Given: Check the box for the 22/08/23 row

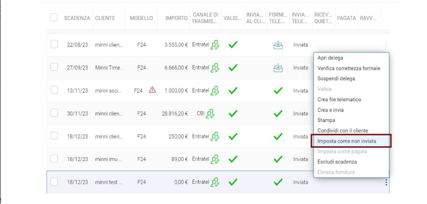Looking at the screenshot, I should click(x=54, y=44).
